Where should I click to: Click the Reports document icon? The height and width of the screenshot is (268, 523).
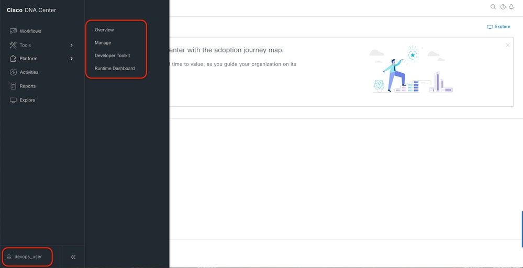[x=13, y=86]
